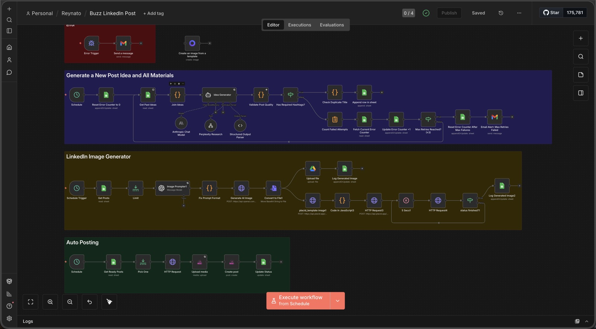Open the canvas node search panel

(x=581, y=57)
